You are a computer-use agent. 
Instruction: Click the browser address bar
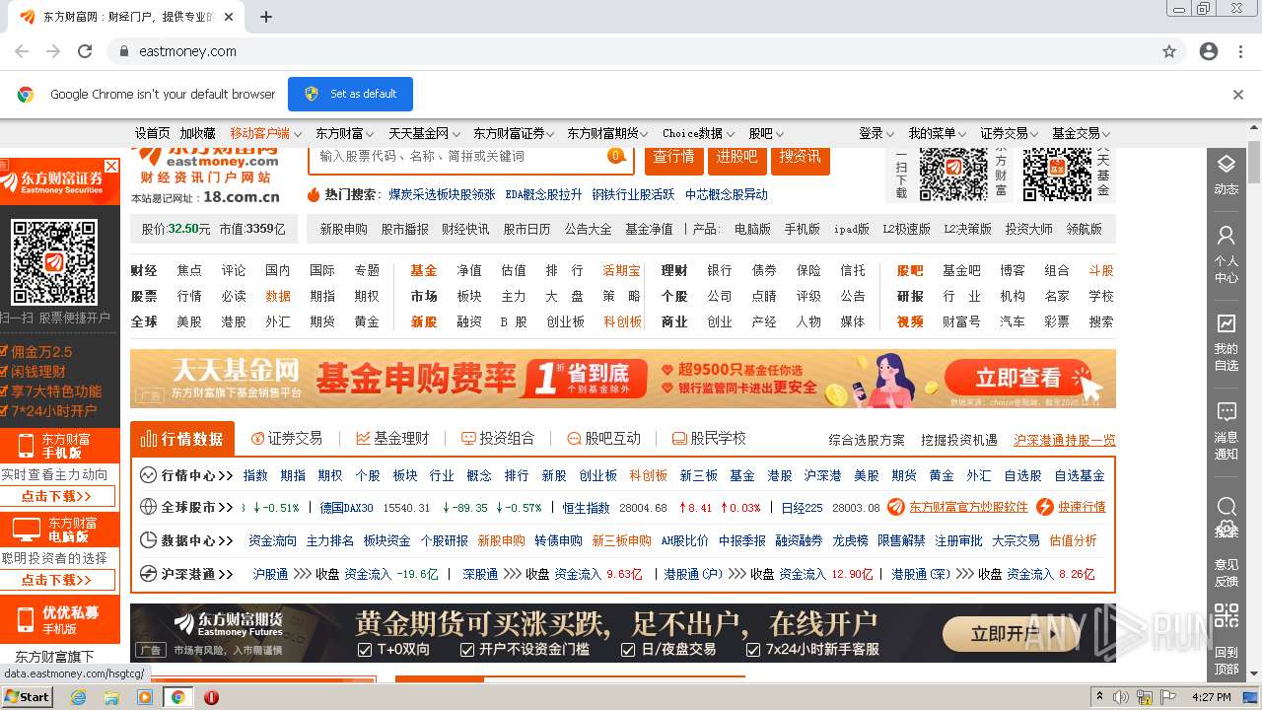coord(631,51)
